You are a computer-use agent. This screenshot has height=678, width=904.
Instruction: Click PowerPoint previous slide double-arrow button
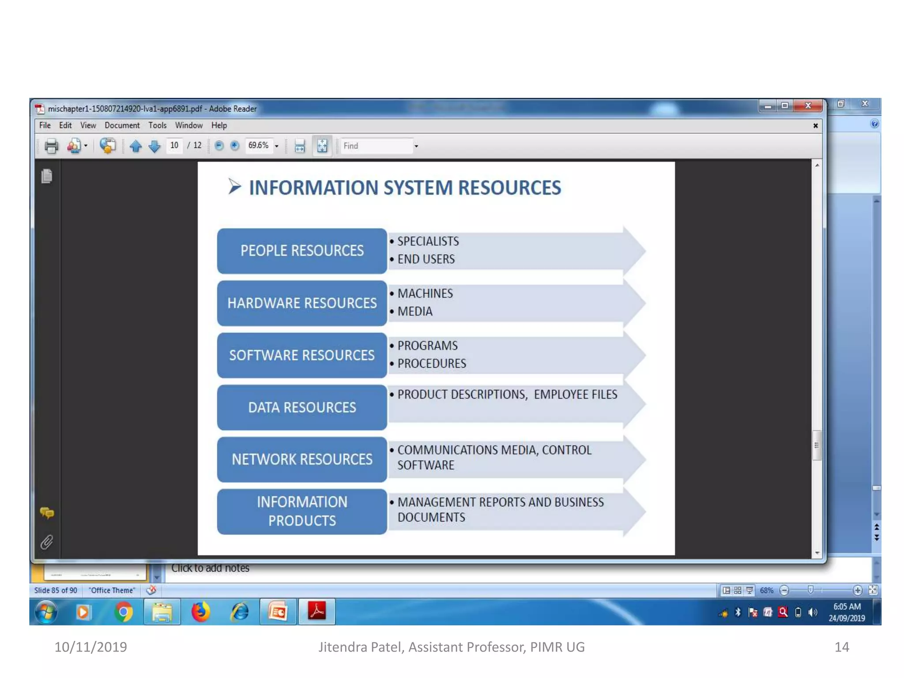pyautogui.click(x=877, y=527)
